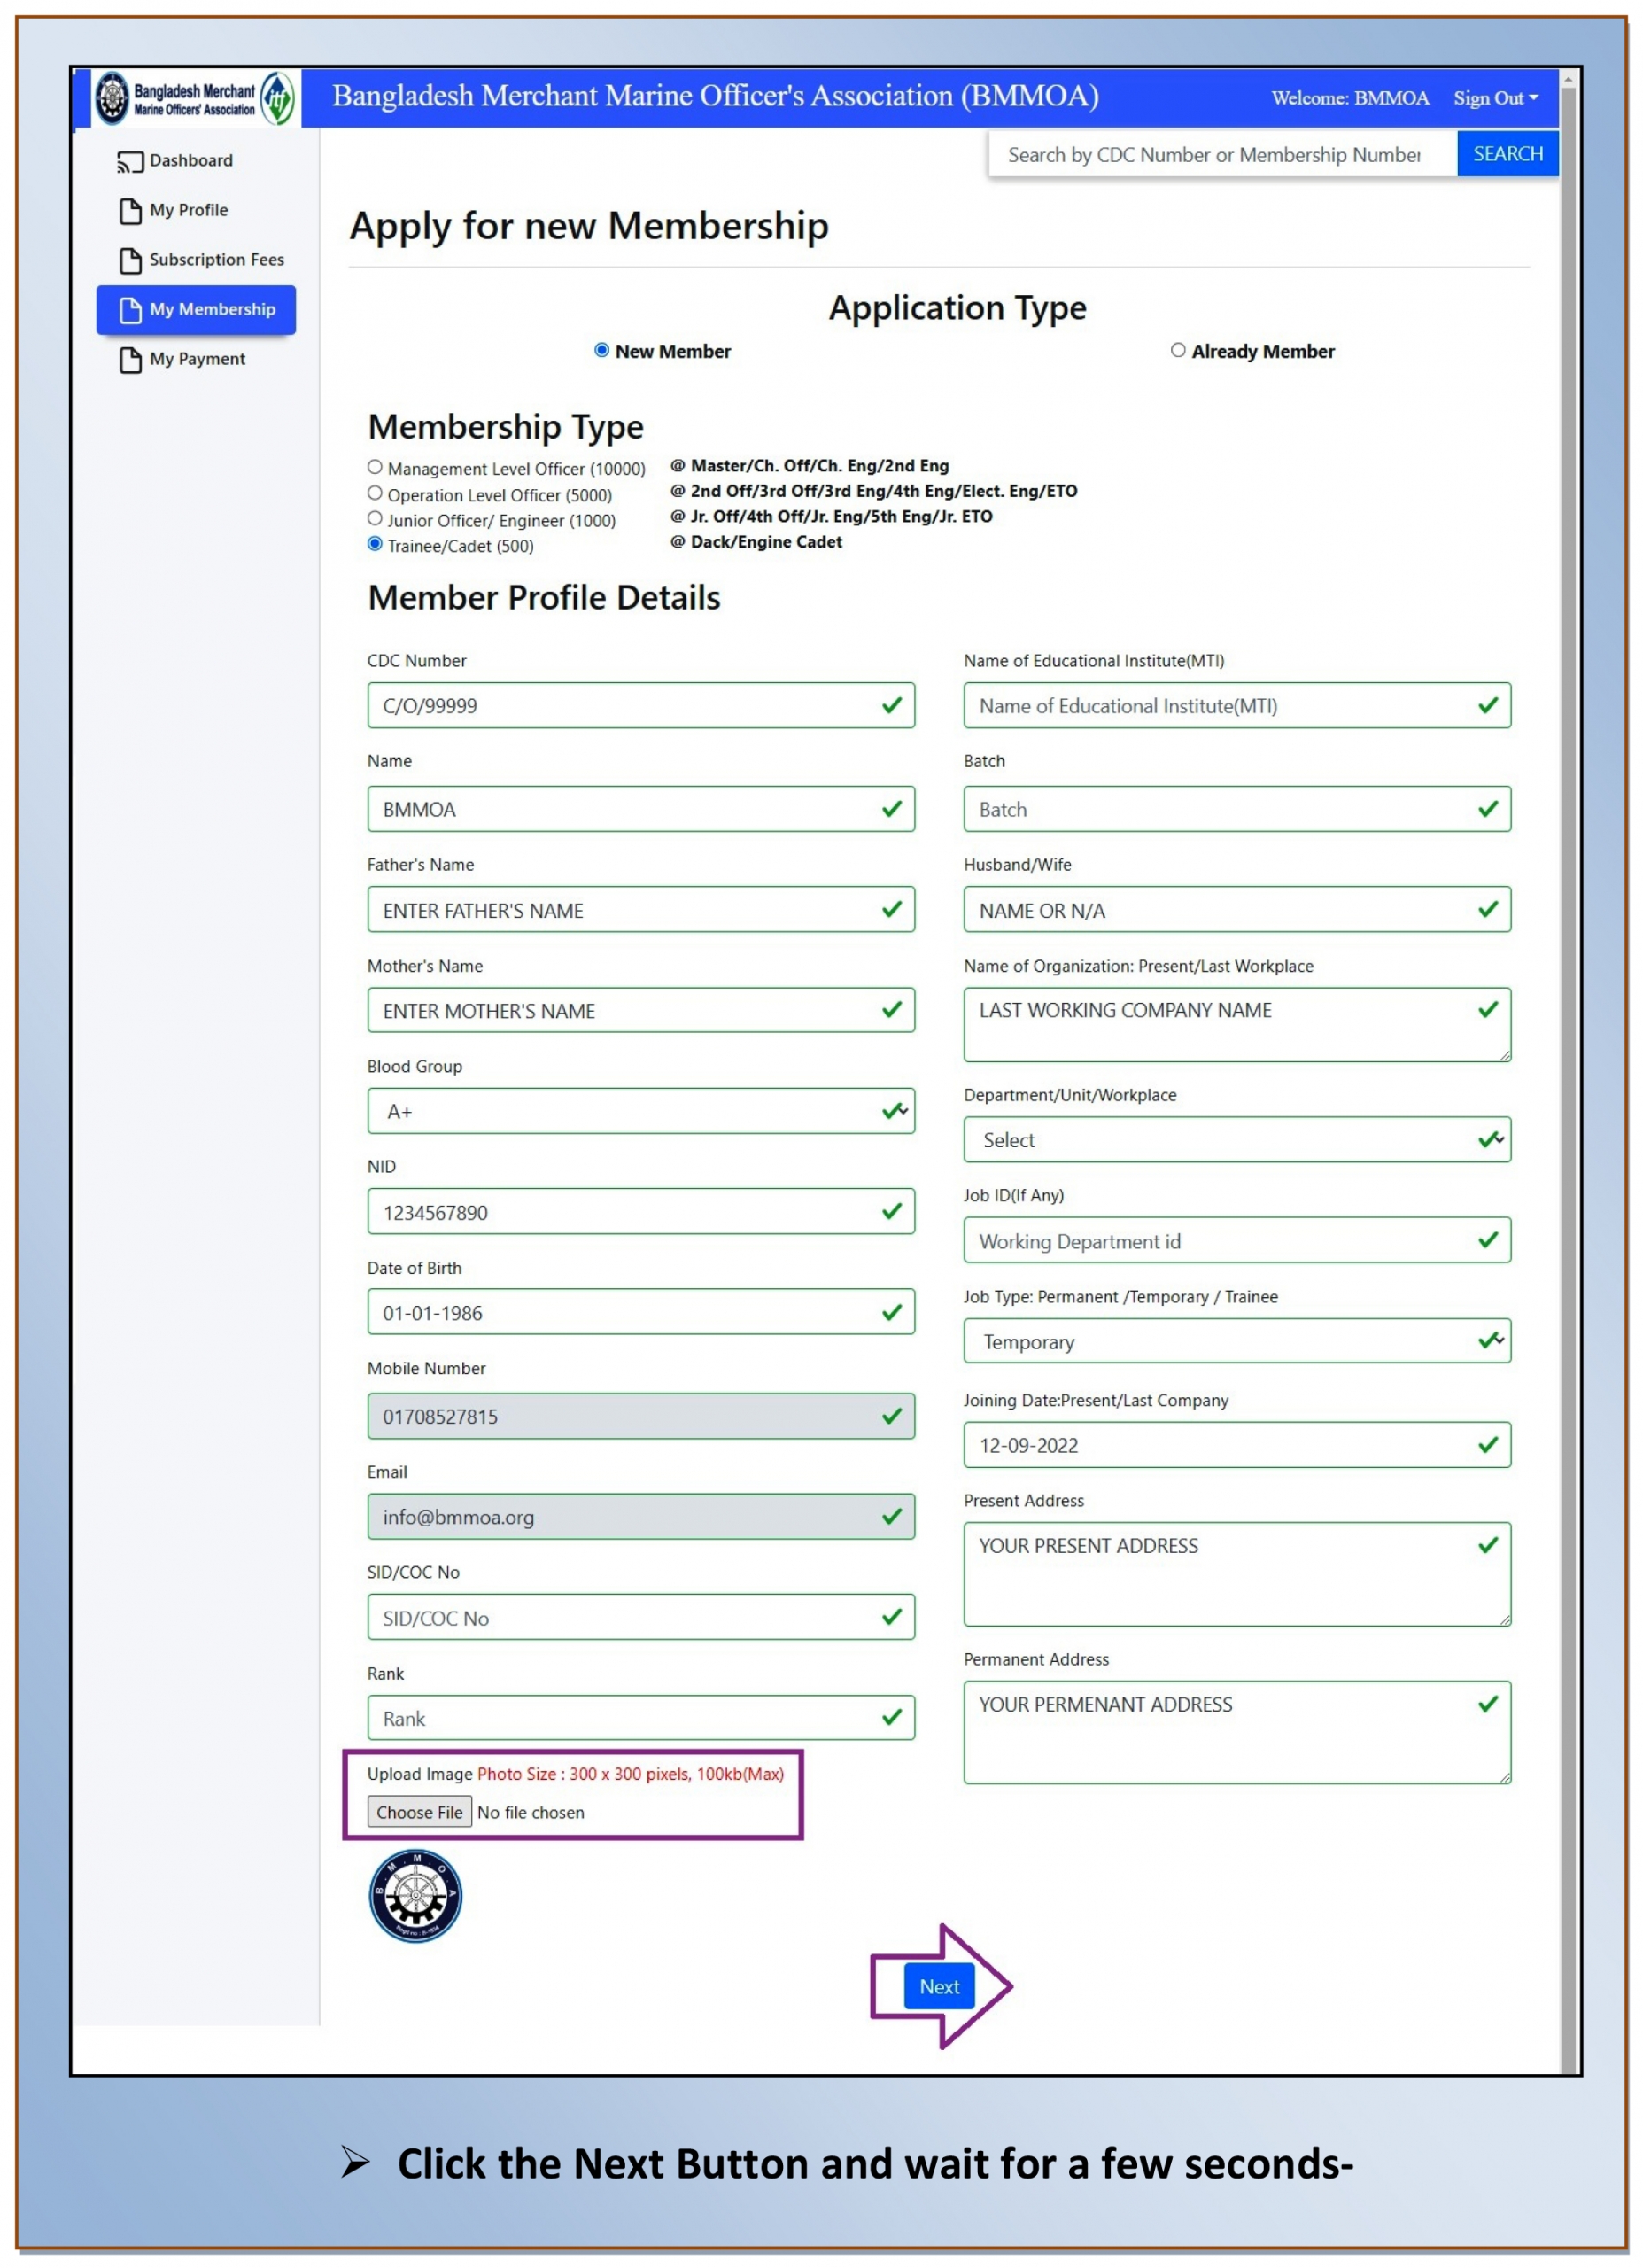Click the Next button
Image resolution: width=1643 pixels, height=2268 pixels.
[940, 1988]
